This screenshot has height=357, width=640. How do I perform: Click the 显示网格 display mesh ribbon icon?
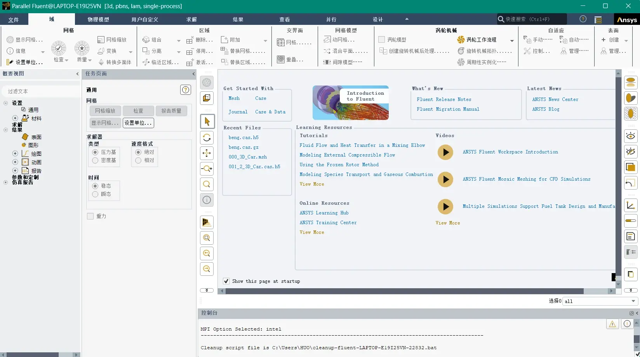(x=10, y=40)
